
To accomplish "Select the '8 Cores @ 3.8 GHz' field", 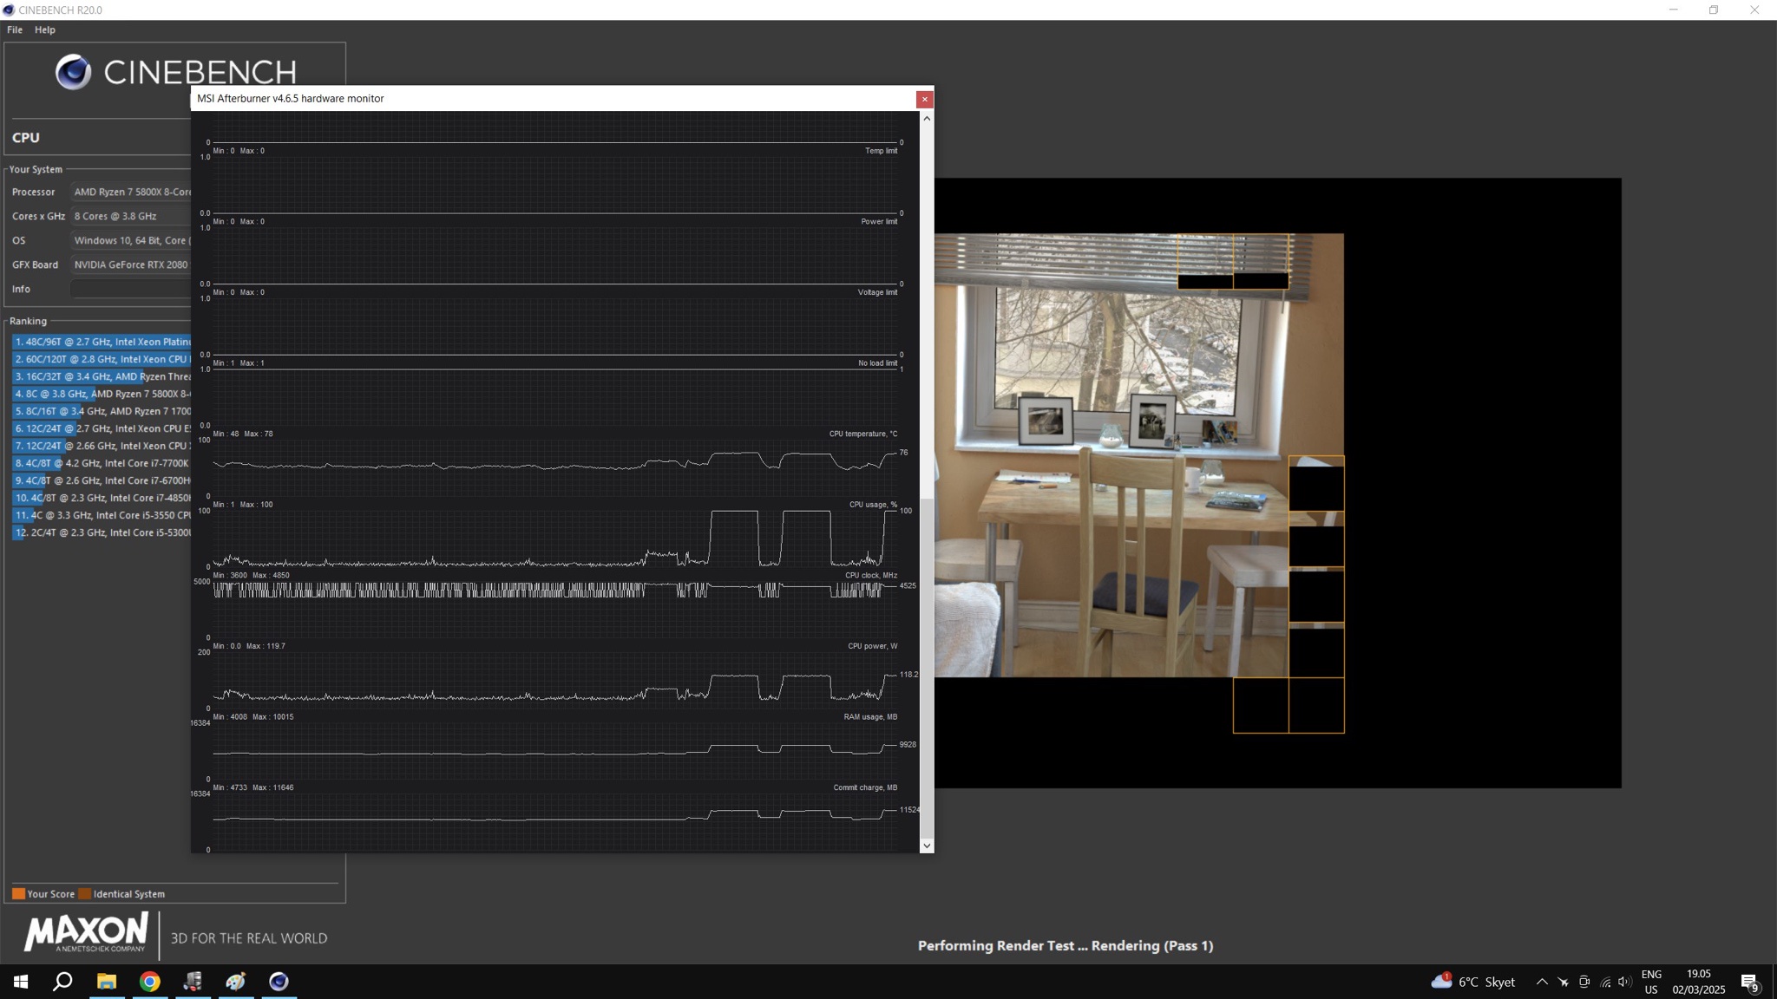I will coord(130,216).
